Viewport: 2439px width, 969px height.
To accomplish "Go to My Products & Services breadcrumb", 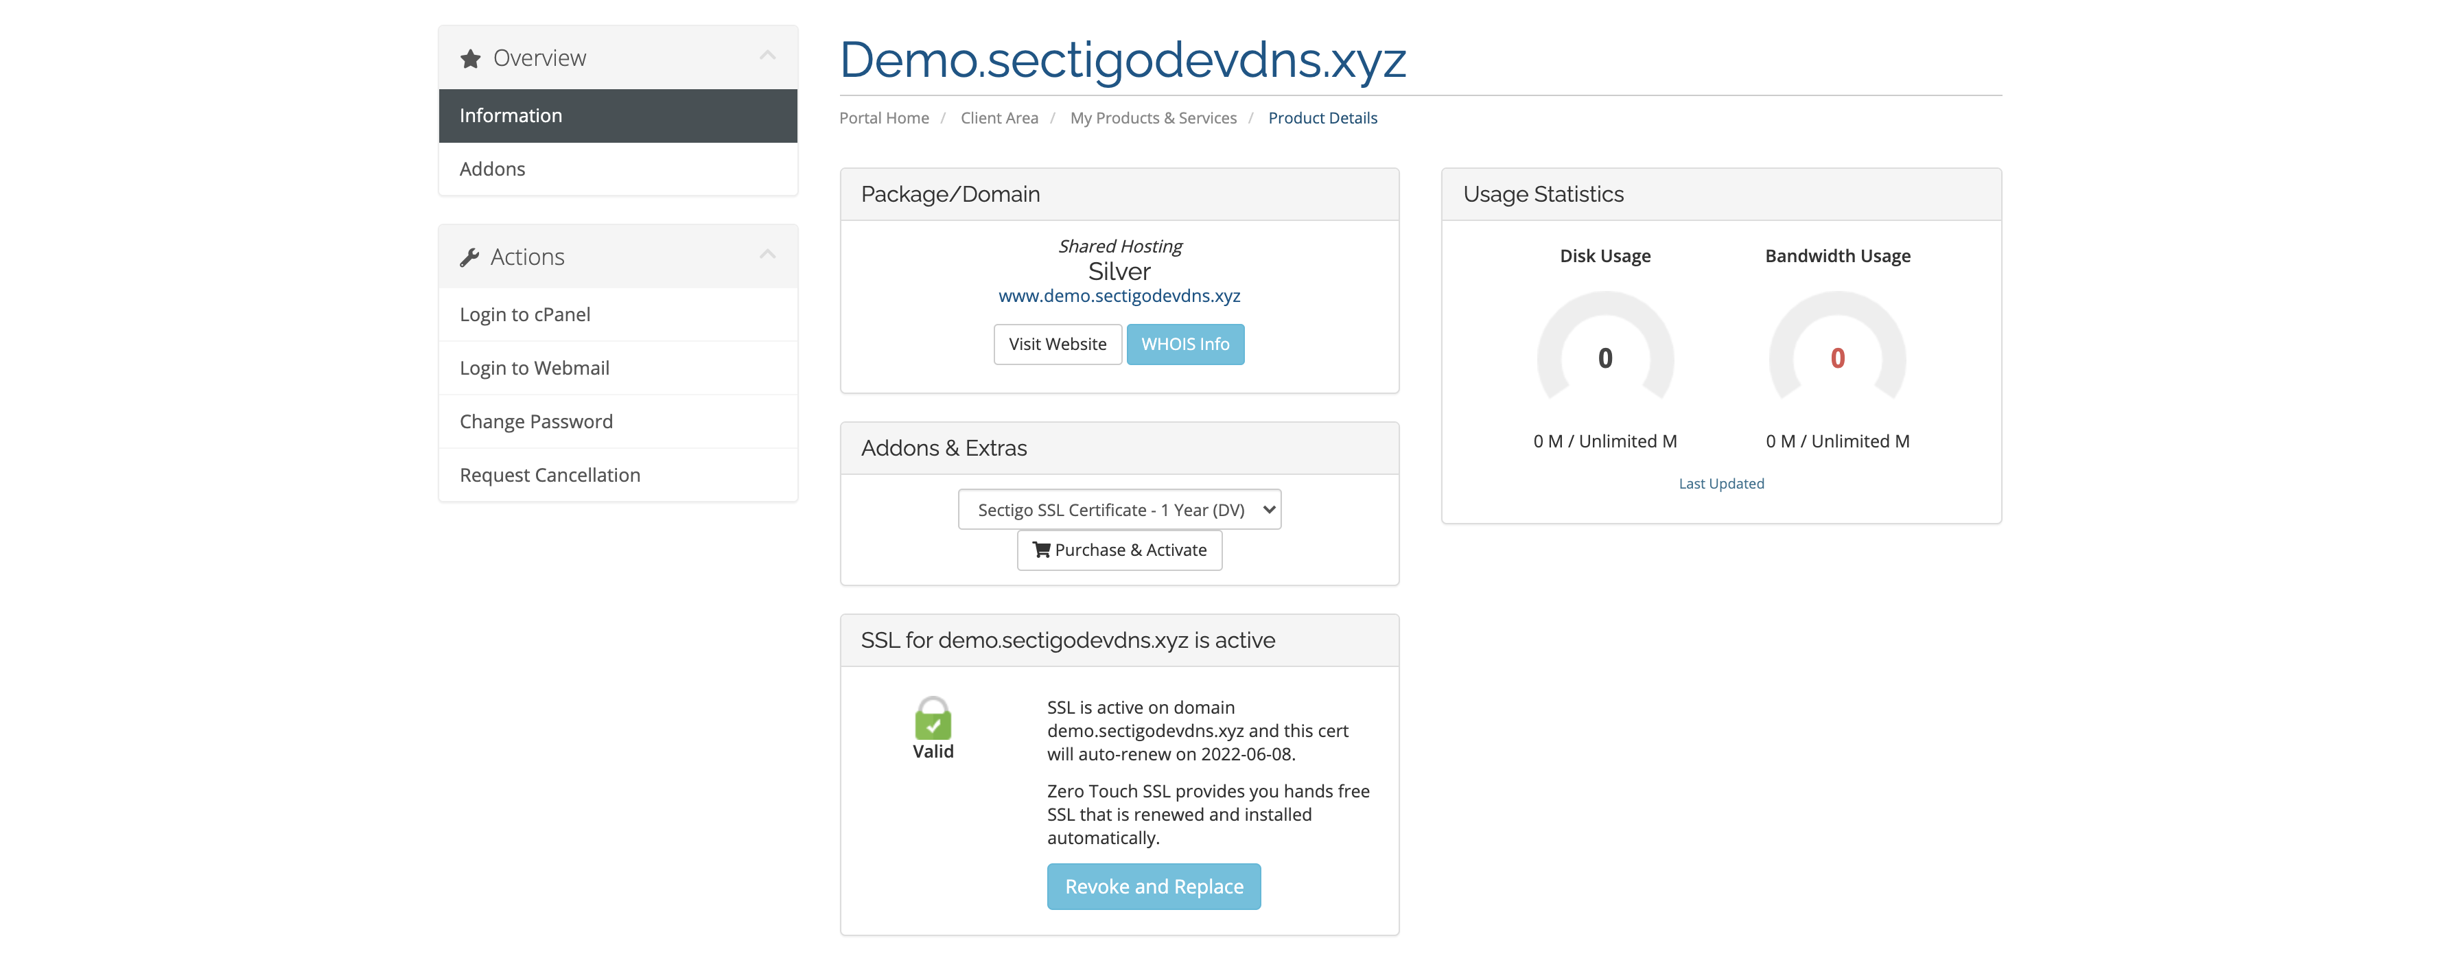I will pos(1152,119).
